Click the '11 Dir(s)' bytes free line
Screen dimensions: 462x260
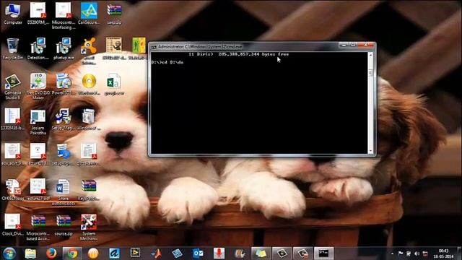click(239, 54)
